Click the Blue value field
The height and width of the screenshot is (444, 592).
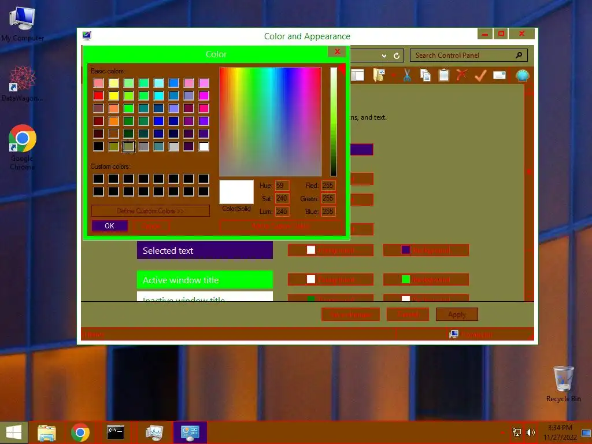(328, 212)
